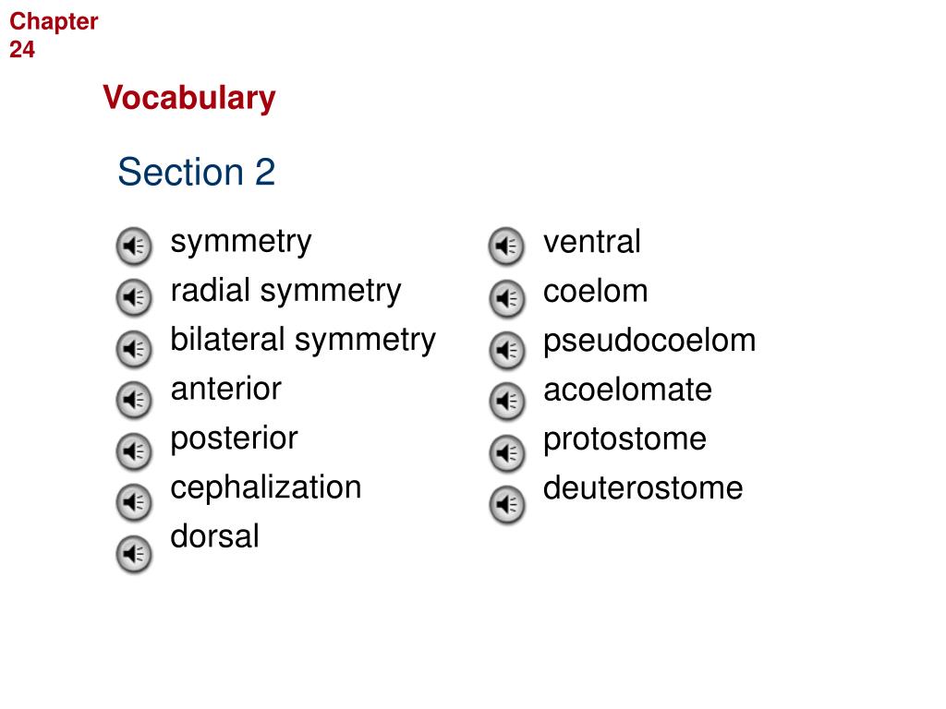The width and height of the screenshot is (946, 709).
Task: Click the word cephalization
Action: (x=265, y=488)
